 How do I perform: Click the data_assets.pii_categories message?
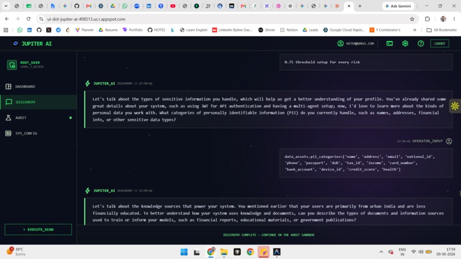[x=366, y=163]
